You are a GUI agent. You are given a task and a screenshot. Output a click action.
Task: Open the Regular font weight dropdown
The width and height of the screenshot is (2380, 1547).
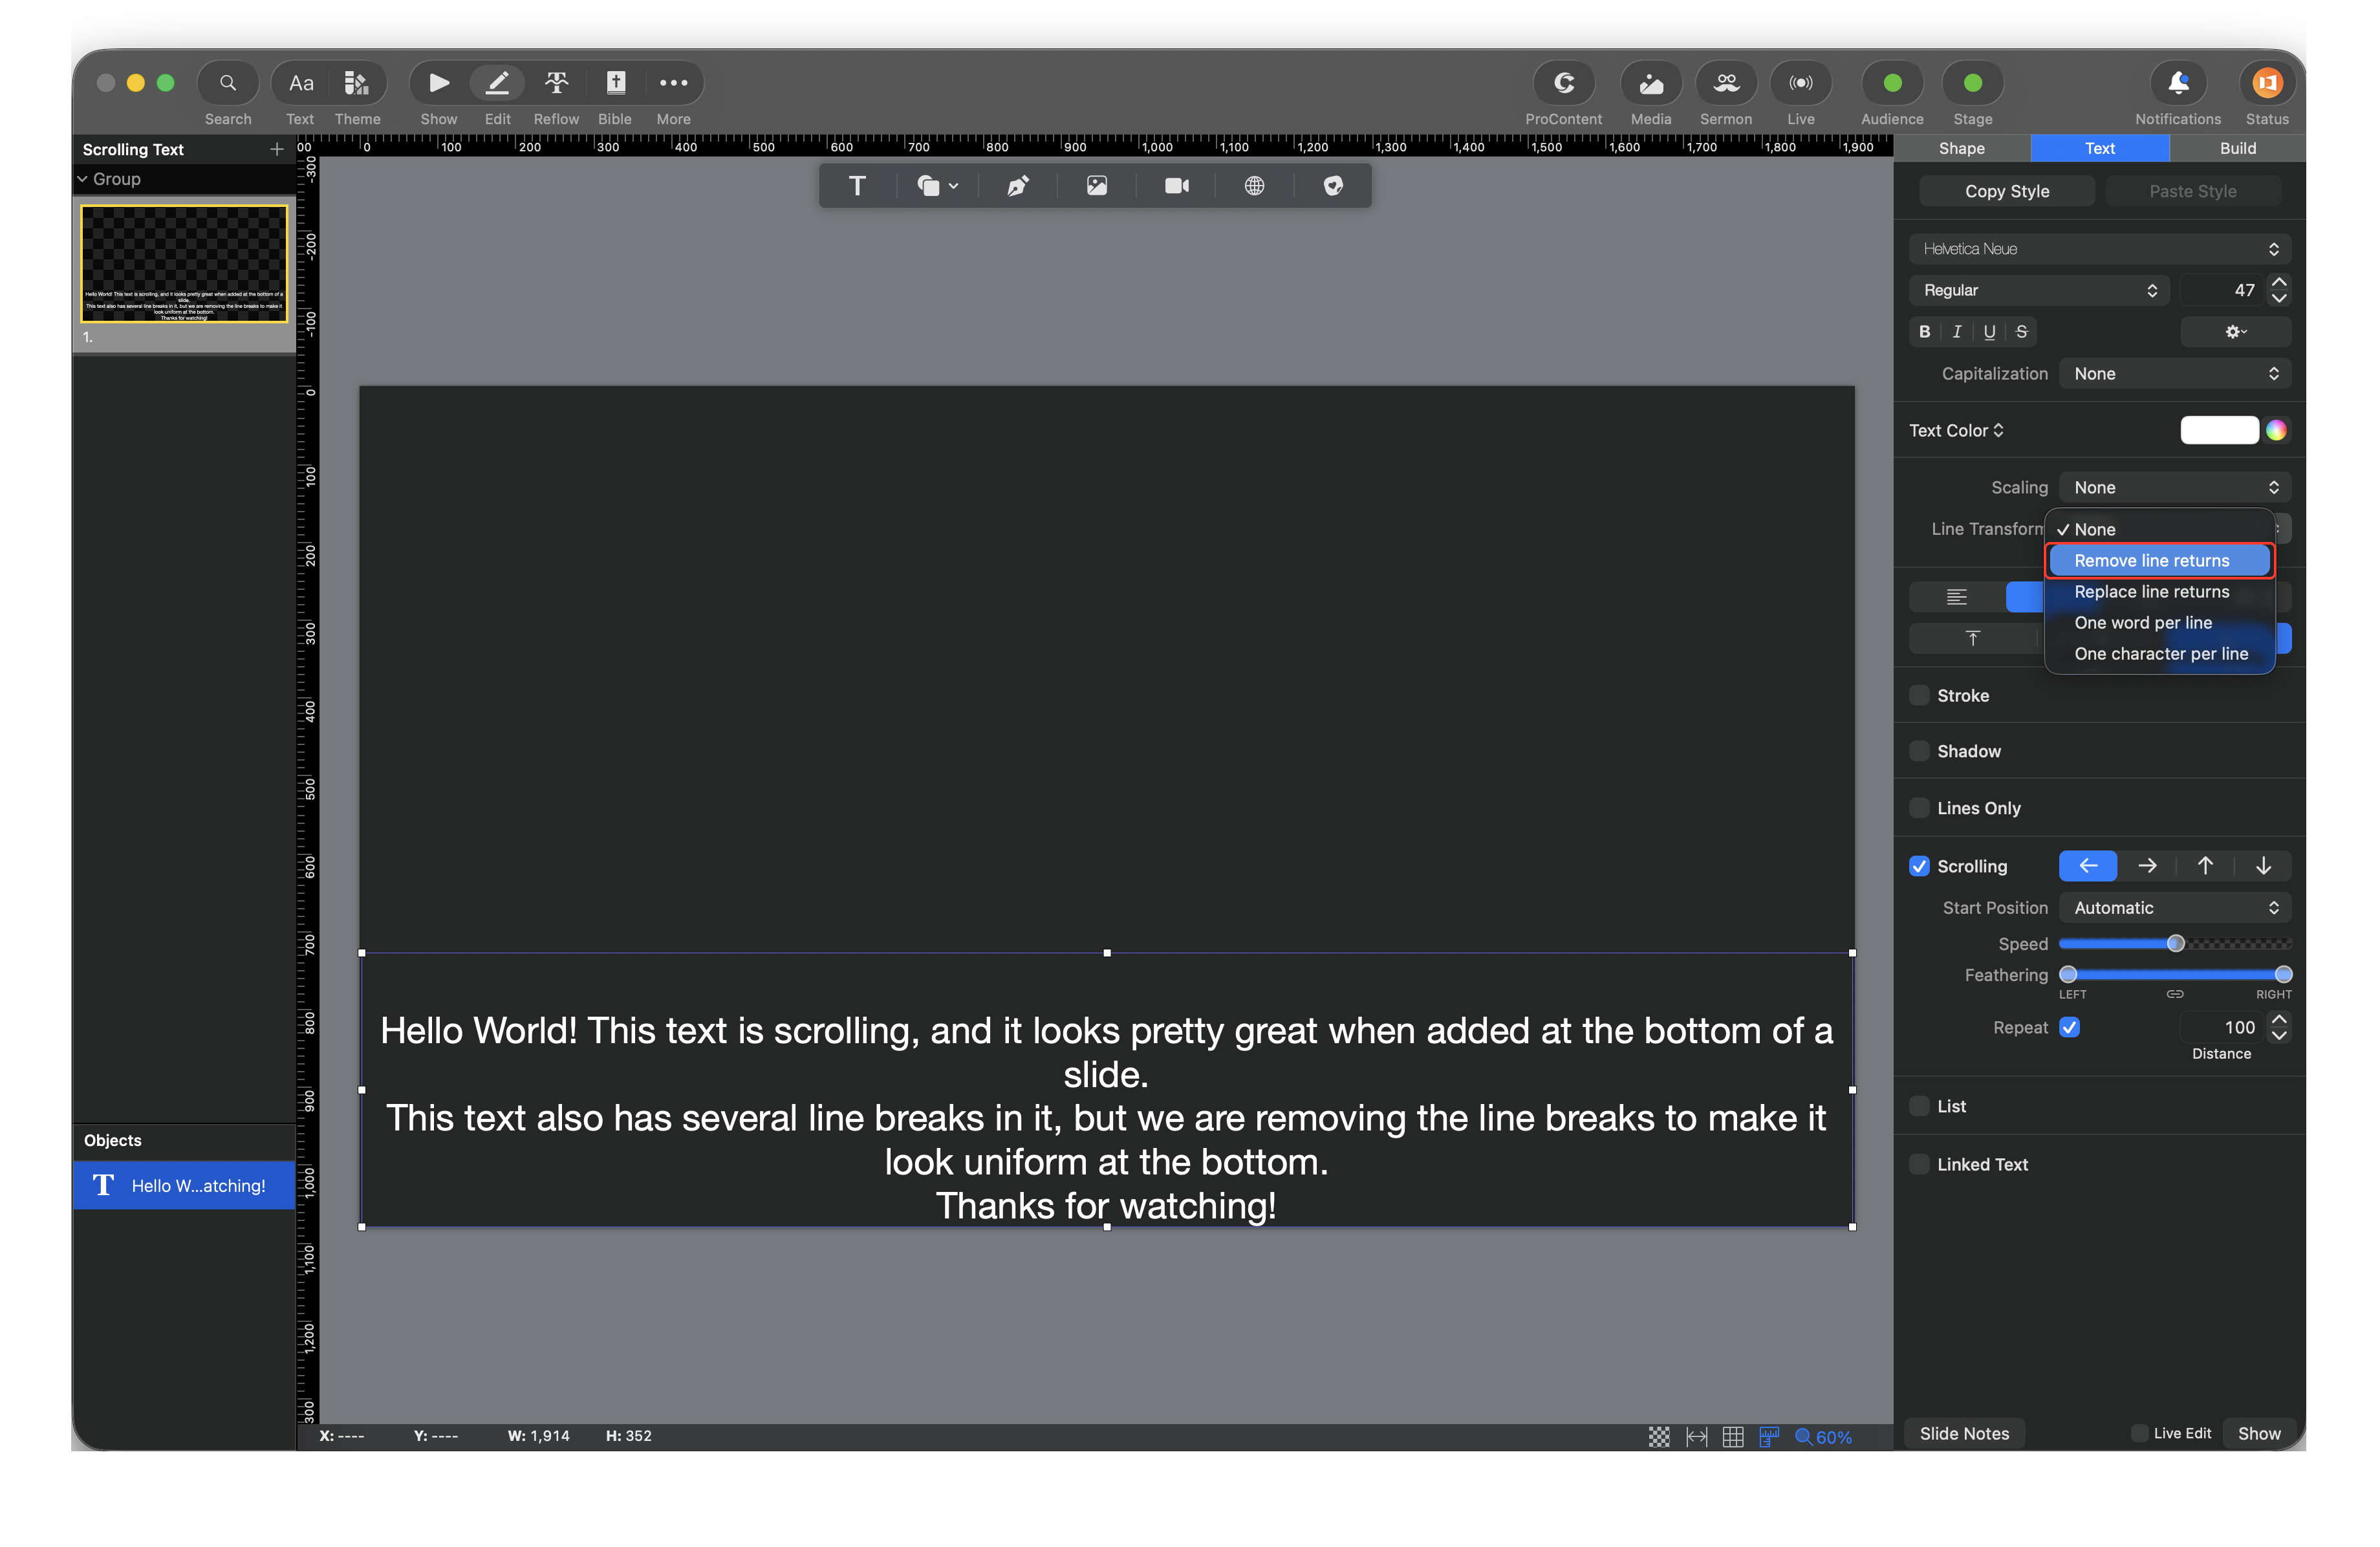(x=2038, y=290)
